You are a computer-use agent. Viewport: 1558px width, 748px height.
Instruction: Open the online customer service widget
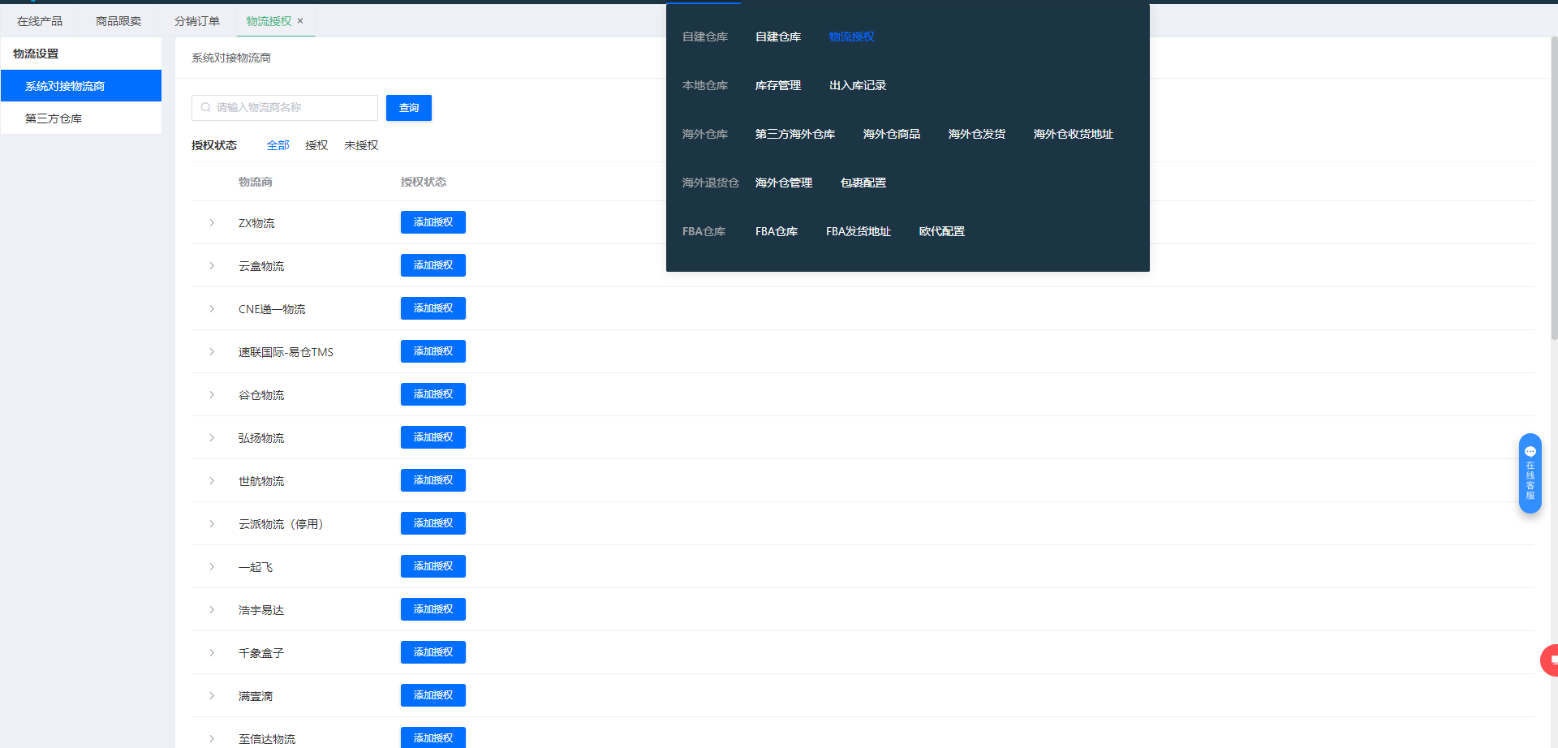[1530, 473]
